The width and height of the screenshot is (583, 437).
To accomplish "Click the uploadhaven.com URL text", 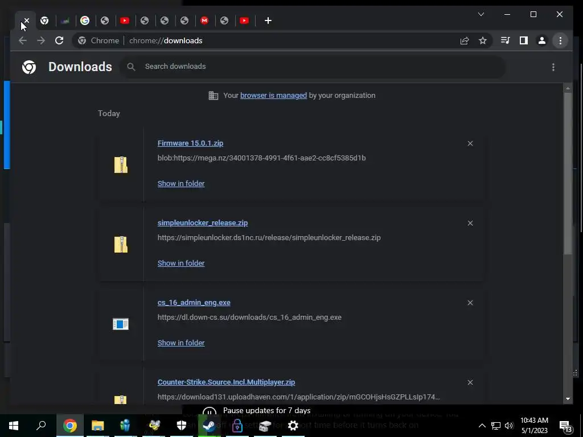I will coord(298,397).
